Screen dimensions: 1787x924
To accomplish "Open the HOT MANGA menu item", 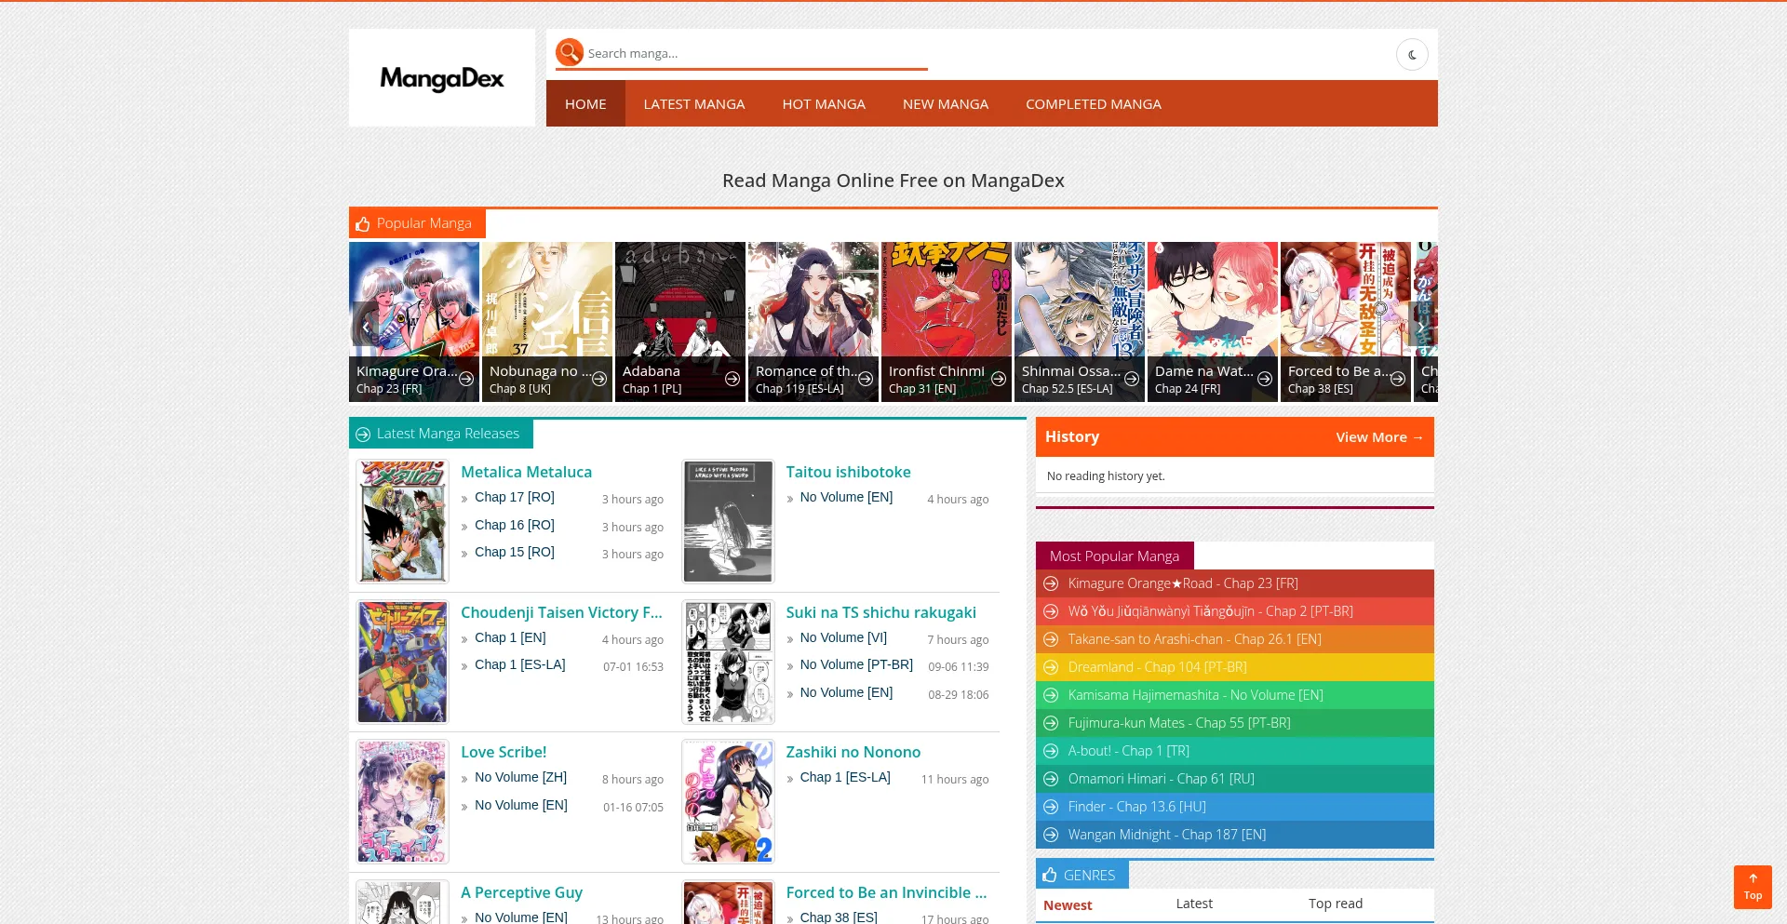I will (x=824, y=103).
